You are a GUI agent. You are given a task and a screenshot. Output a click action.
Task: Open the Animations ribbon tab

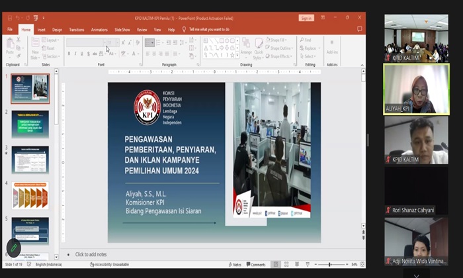tap(99, 29)
